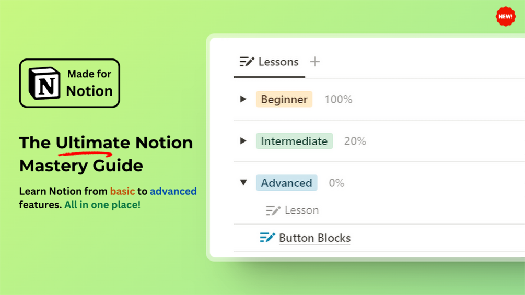This screenshot has height=295, width=525.
Task: Add a new view with plus icon
Action: [314, 62]
